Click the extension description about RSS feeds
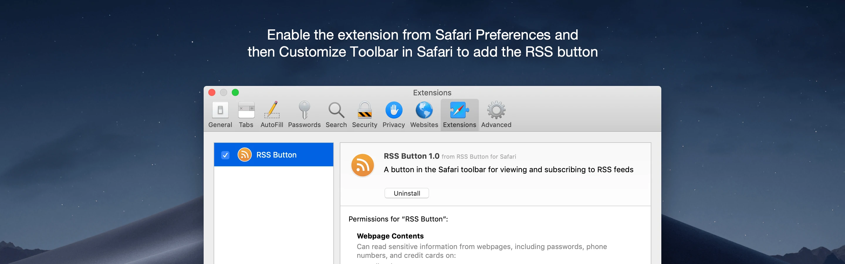845x264 pixels. point(508,170)
